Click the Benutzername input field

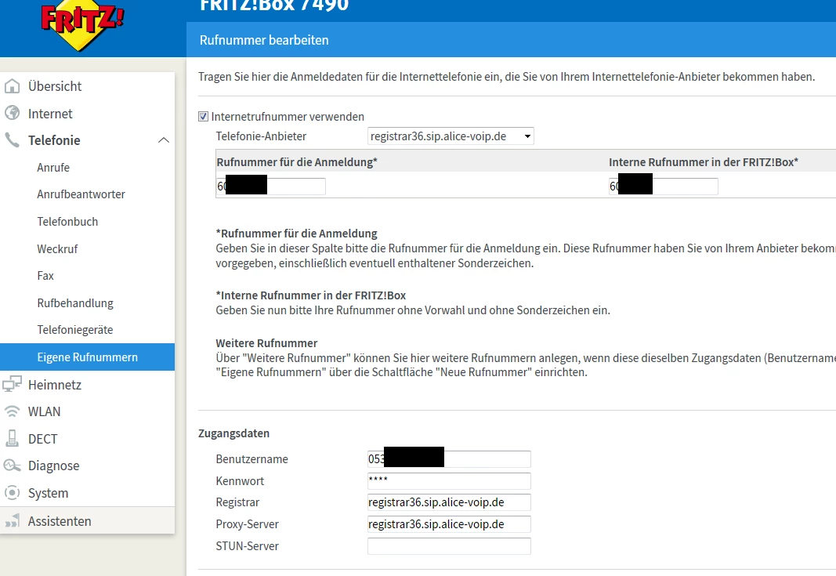[449, 459]
